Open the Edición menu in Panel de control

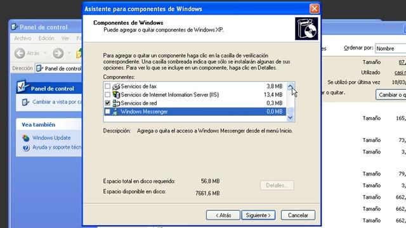[x=46, y=38]
